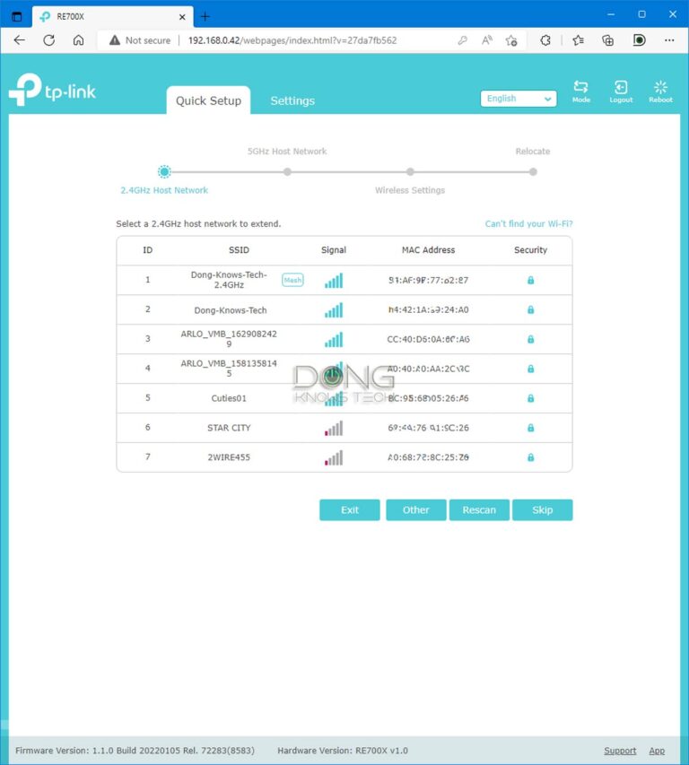
Task: Open browser settings three-dots menu
Action: coord(668,40)
